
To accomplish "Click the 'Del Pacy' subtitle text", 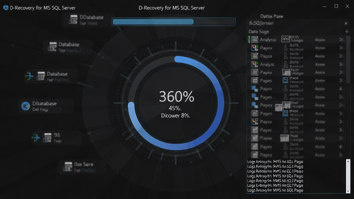I will click(40, 110).
